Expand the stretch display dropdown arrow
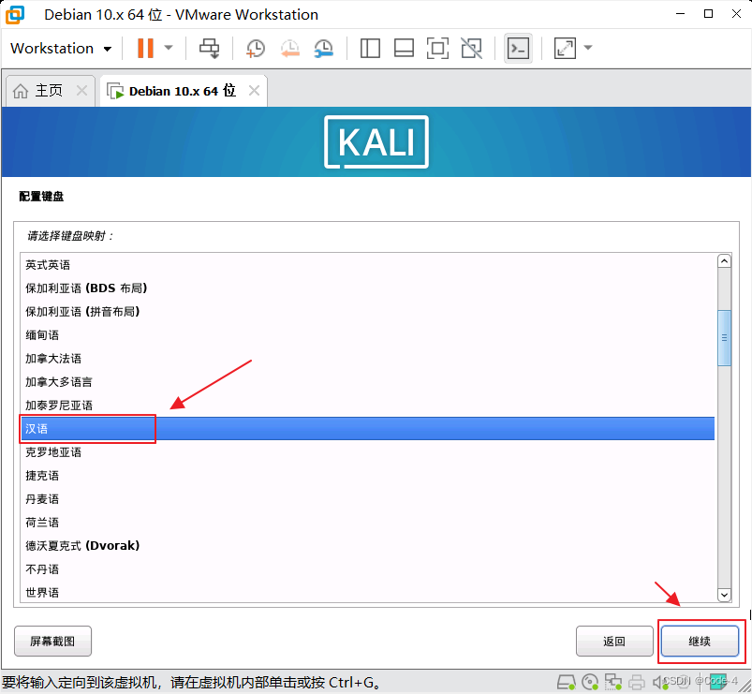This screenshot has height=694, width=752. click(588, 48)
